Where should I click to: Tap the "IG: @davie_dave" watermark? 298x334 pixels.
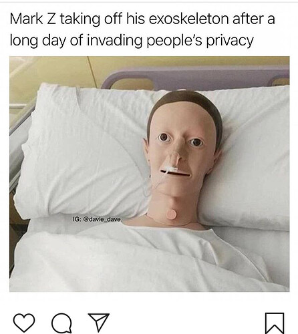97,219
